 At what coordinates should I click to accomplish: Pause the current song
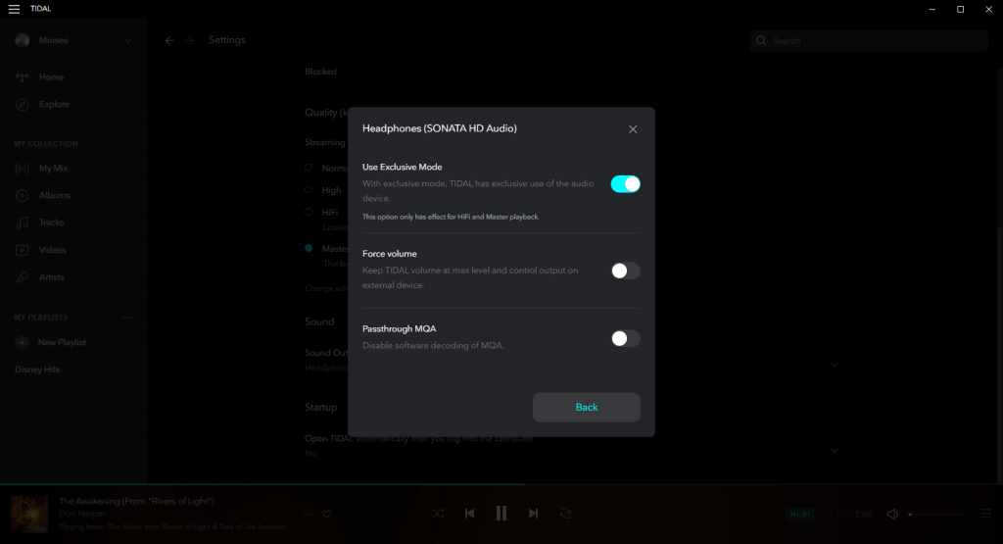pyautogui.click(x=501, y=513)
